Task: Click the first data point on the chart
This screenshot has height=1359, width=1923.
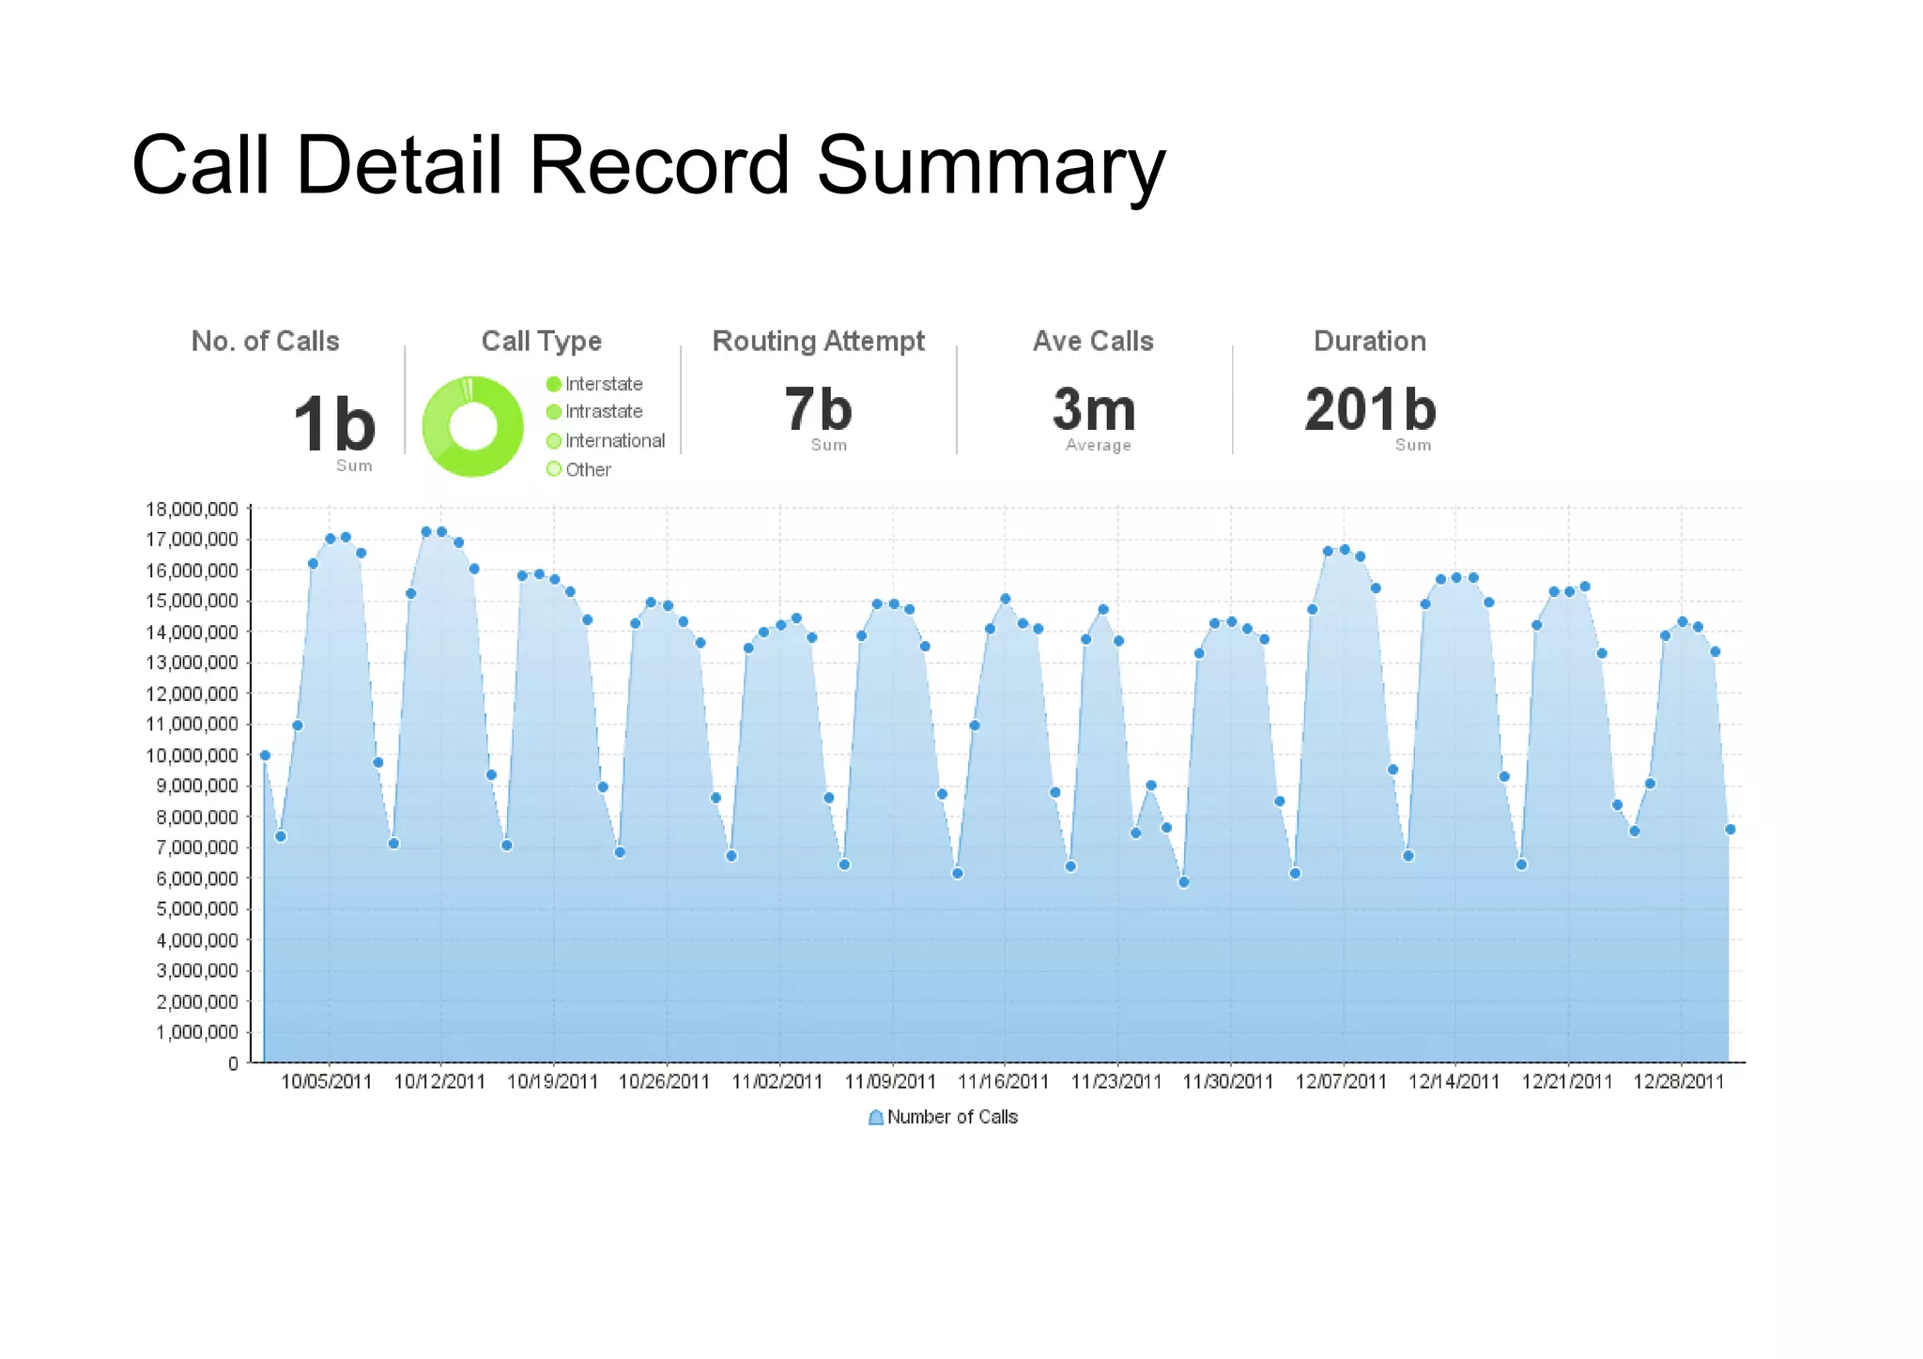Action: click(265, 756)
